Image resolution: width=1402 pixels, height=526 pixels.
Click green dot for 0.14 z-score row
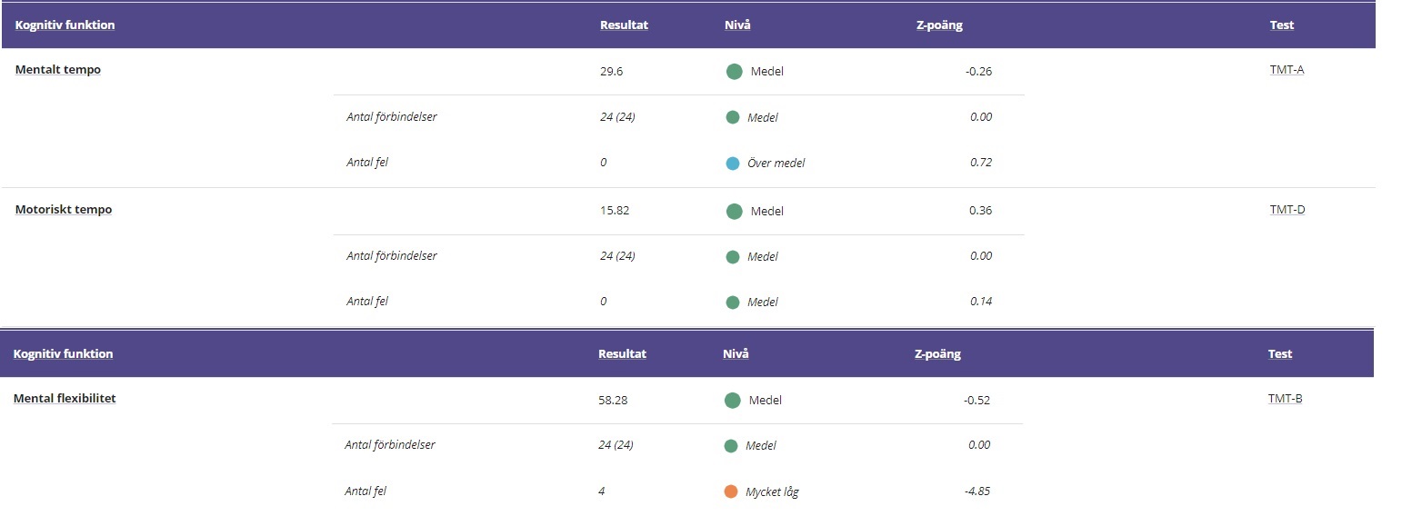(733, 303)
